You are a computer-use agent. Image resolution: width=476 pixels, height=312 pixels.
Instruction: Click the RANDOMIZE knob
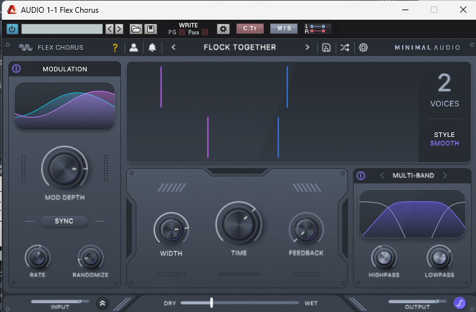(90, 258)
